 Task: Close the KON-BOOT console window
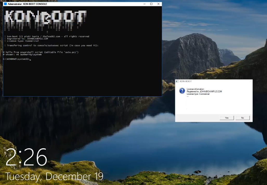pos(158,4)
